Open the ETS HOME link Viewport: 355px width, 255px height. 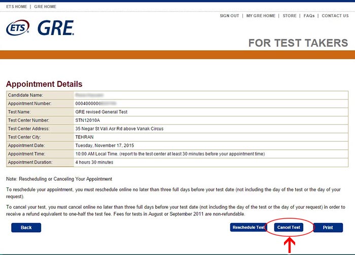(16, 7)
